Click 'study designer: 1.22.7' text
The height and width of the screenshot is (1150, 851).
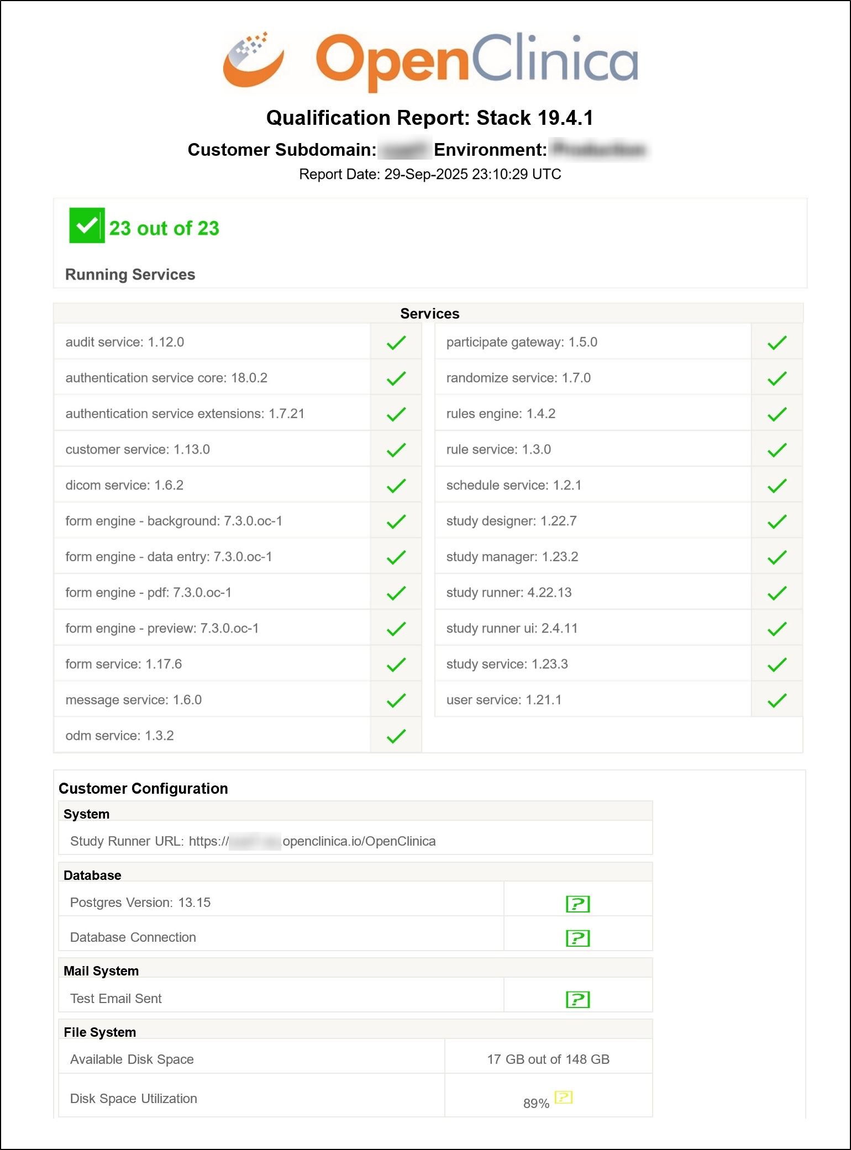pyautogui.click(x=512, y=521)
